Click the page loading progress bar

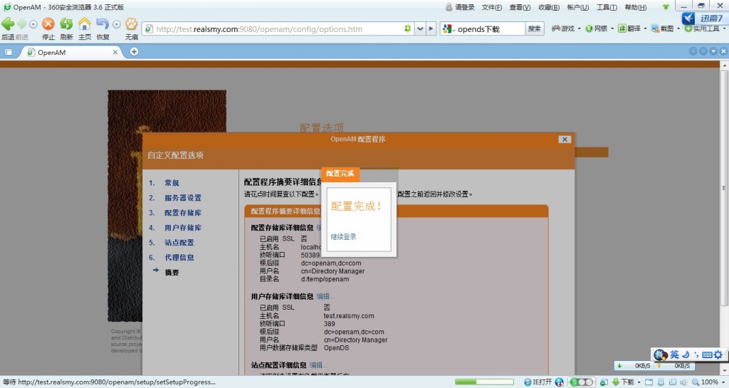point(484,382)
